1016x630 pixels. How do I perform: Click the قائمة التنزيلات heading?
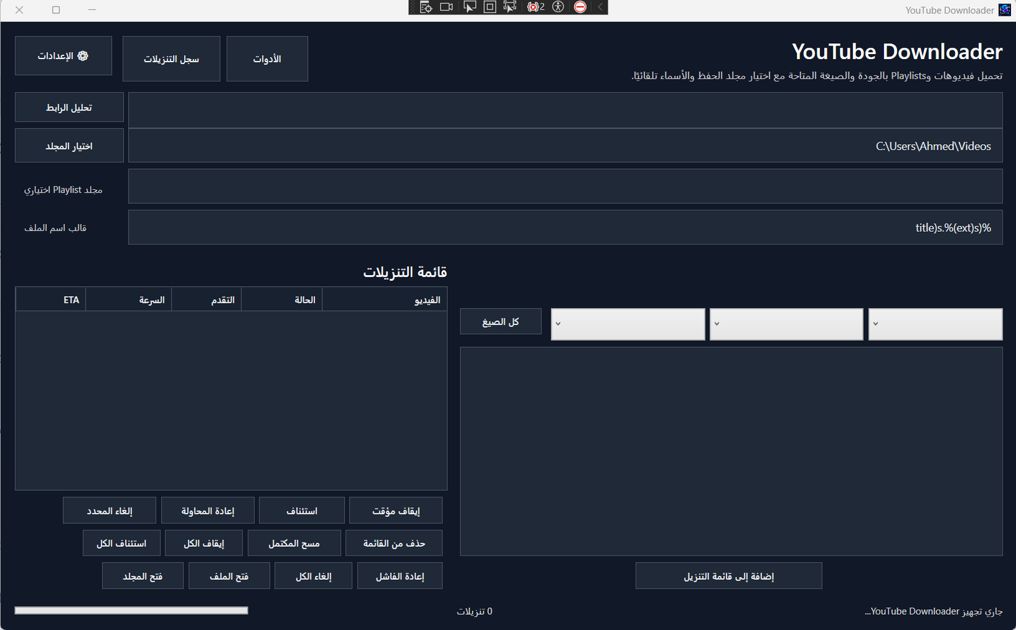tap(405, 272)
